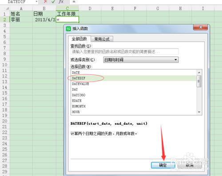
Task: Click the red cancel X in formula bar
Action: click(46, 2)
